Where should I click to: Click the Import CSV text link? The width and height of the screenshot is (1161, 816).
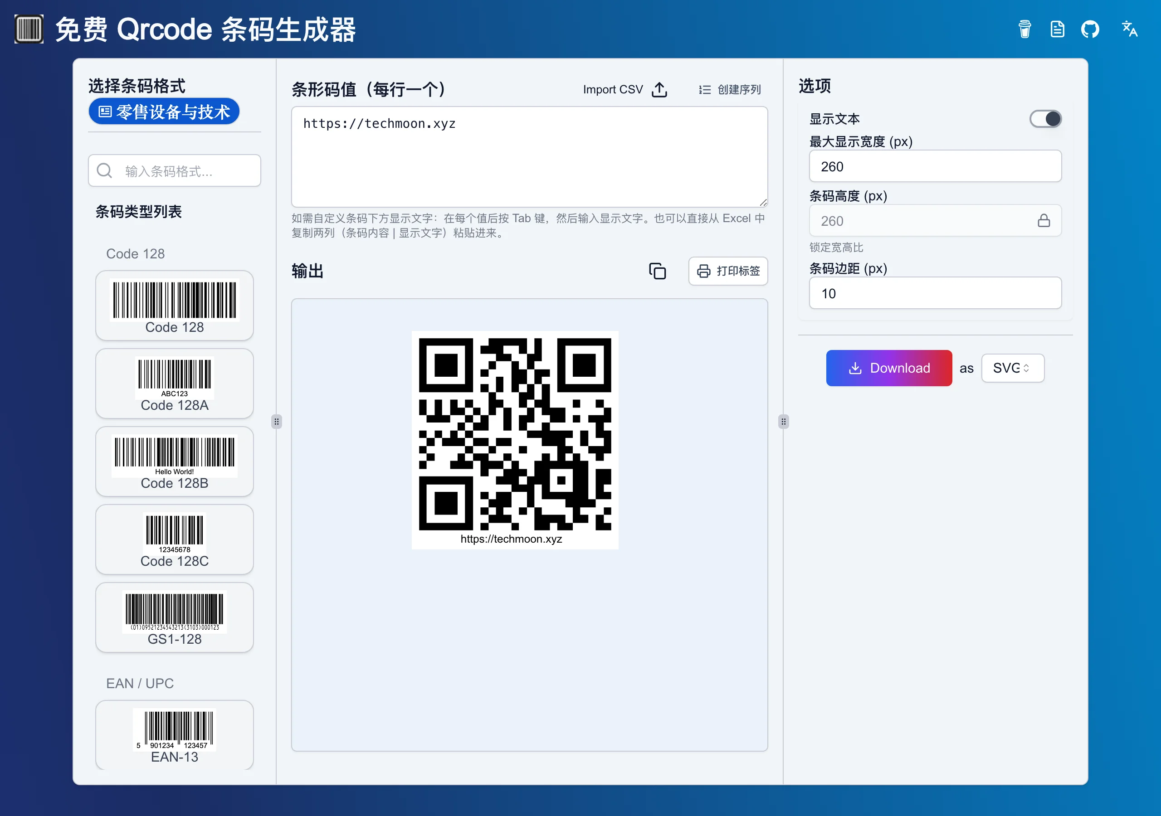click(613, 89)
